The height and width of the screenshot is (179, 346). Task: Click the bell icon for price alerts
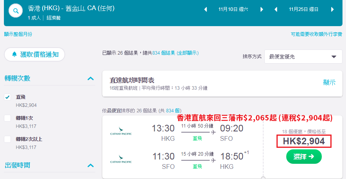point(14,54)
